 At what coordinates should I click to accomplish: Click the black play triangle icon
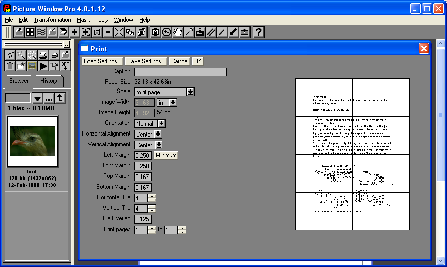pyautogui.click(x=43, y=66)
